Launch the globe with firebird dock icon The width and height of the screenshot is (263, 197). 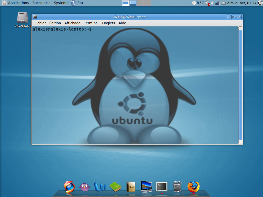[x=69, y=187]
